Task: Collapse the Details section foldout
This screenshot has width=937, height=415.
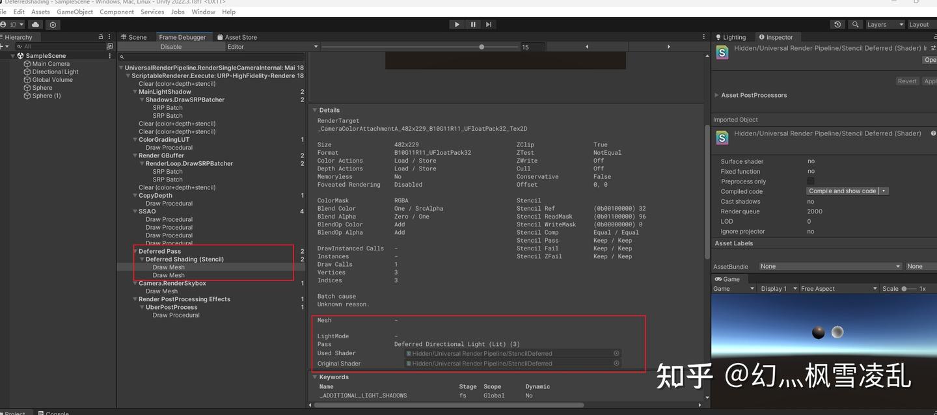Action: [x=315, y=110]
